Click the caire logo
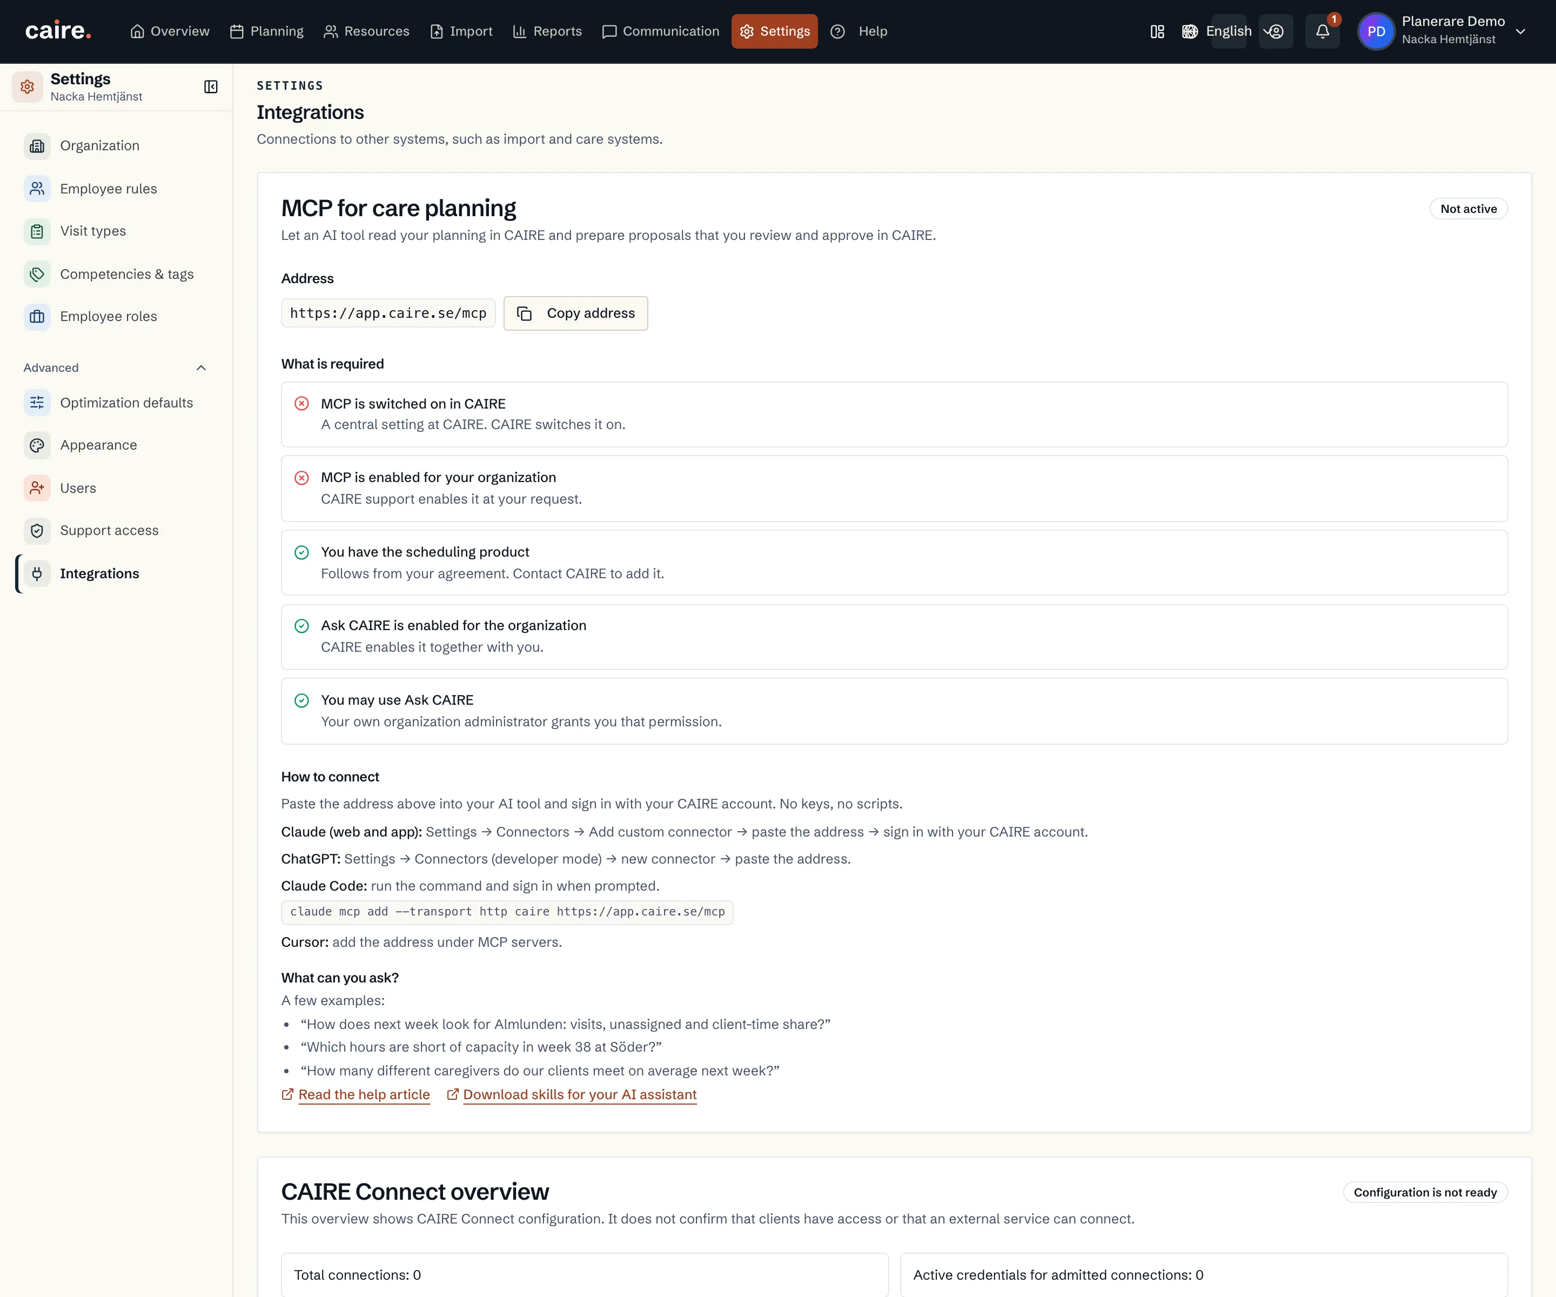The width and height of the screenshot is (1556, 1297). click(x=58, y=30)
